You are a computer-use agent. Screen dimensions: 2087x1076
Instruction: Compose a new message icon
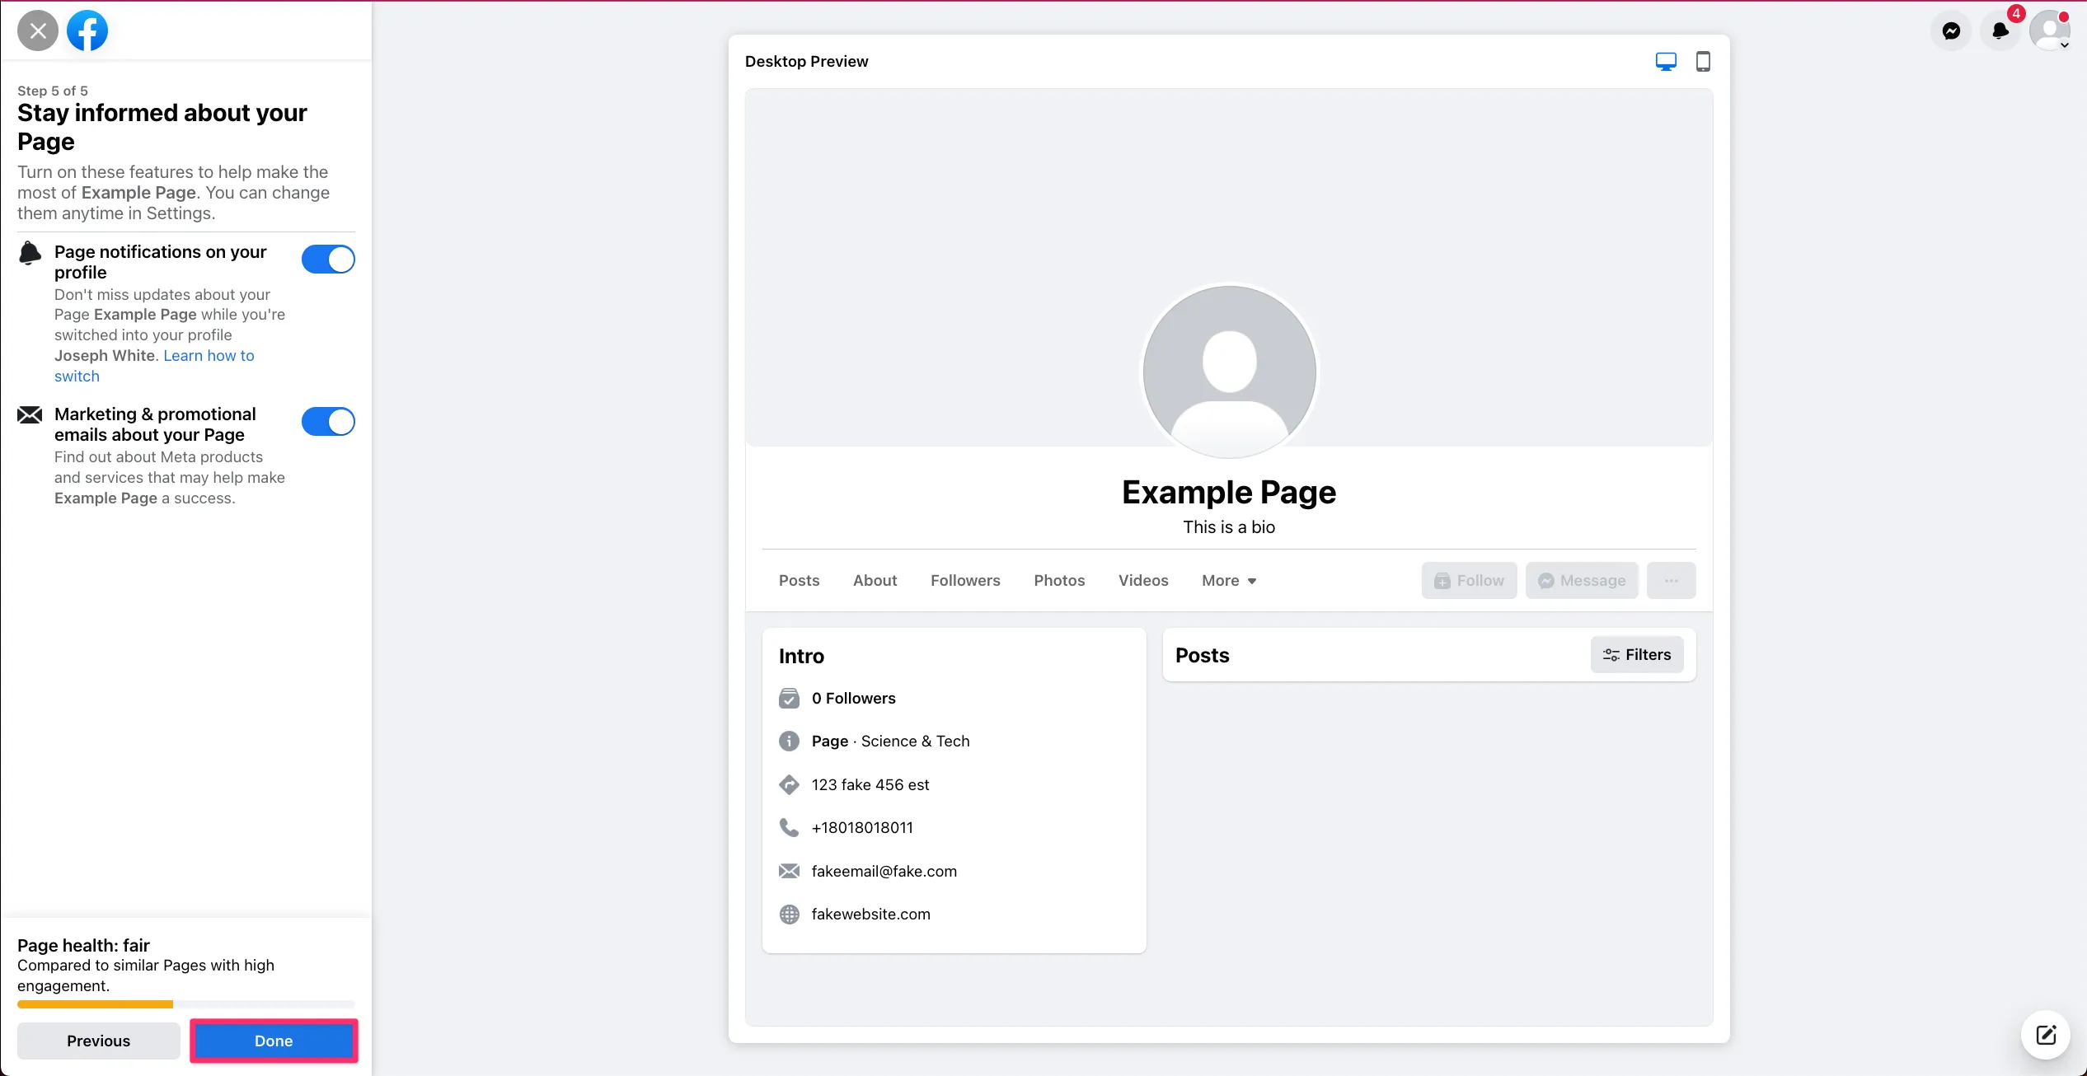click(x=2046, y=1035)
